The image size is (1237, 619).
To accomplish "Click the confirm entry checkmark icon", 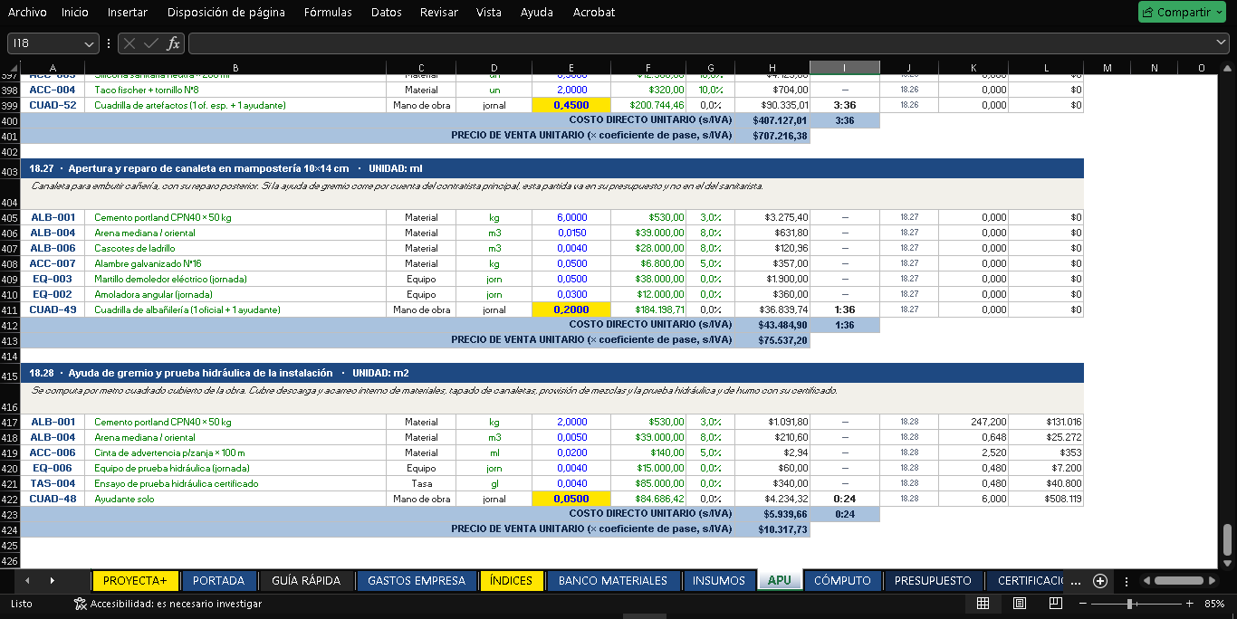I will (x=150, y=43).
